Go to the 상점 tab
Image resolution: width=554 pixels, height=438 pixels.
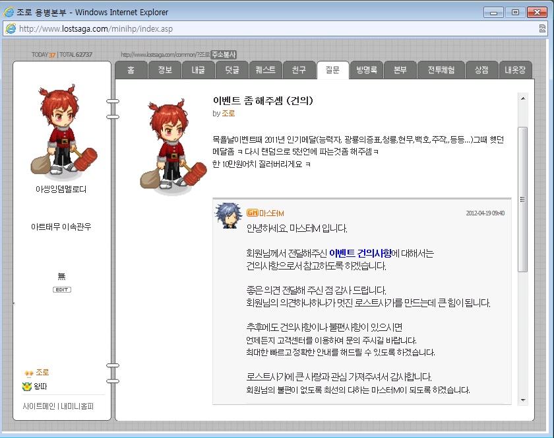(481, 70)
